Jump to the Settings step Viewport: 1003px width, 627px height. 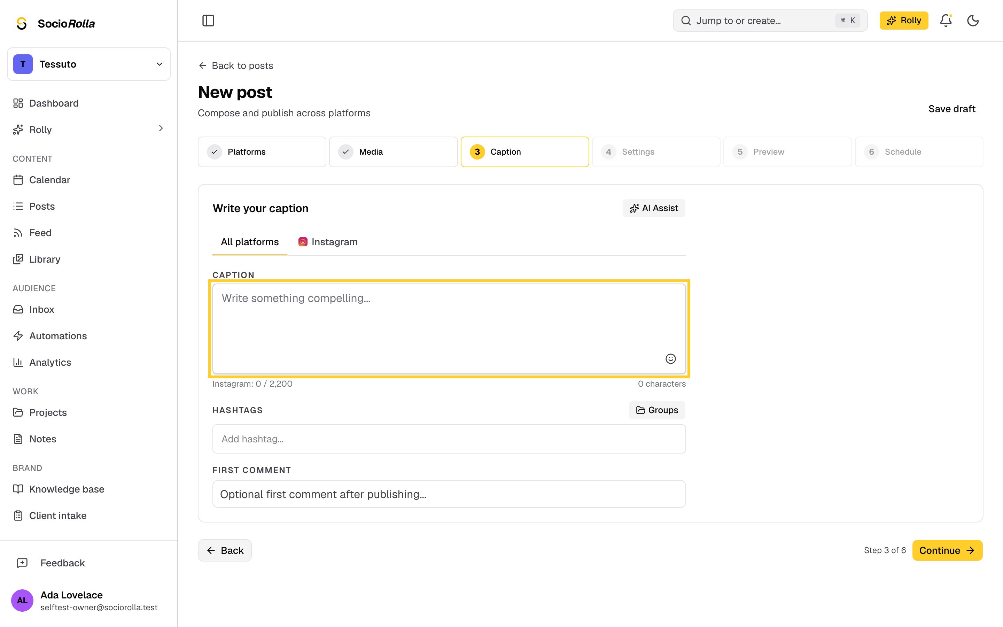pos(656,152)
